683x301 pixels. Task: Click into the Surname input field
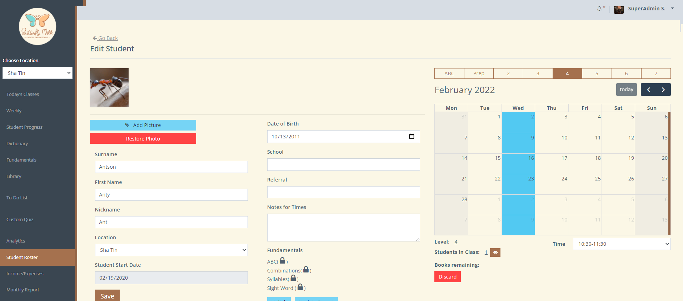tap(171, 167)
